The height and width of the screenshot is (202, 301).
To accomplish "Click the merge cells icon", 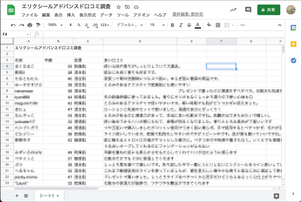I will 227,25.
